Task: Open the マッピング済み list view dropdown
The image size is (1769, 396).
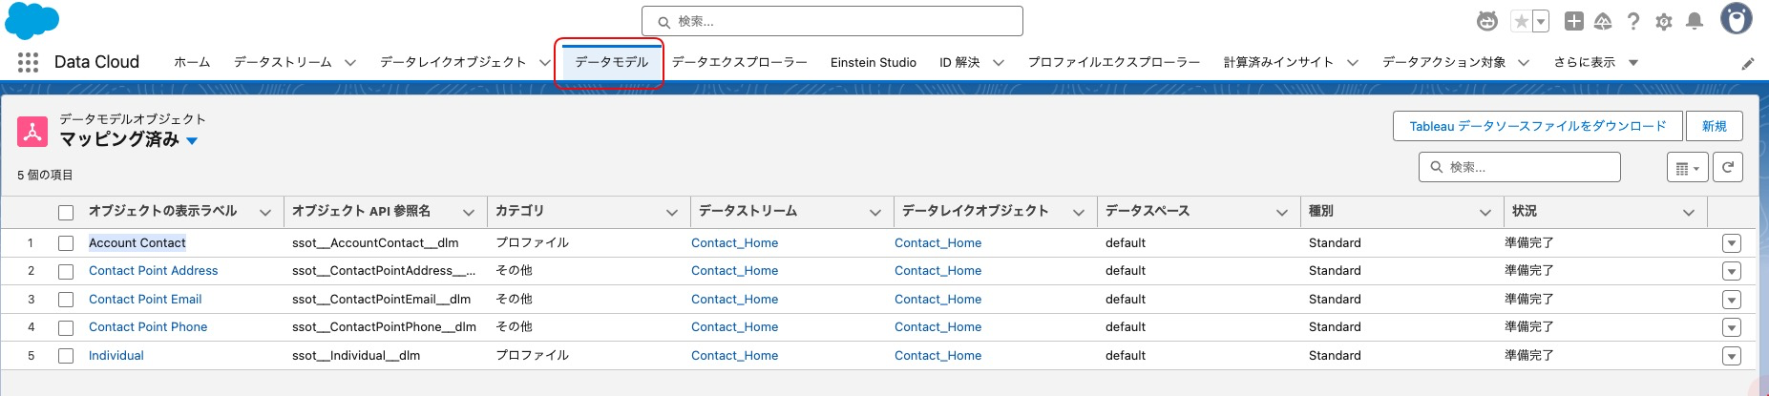Action: coord(192,140)
